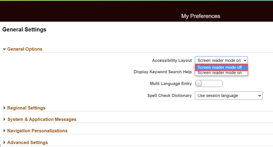Viewport: 273px width, 147px height.
Task: Select the "Screen reader mode off" option
Action: pos(221,67)
